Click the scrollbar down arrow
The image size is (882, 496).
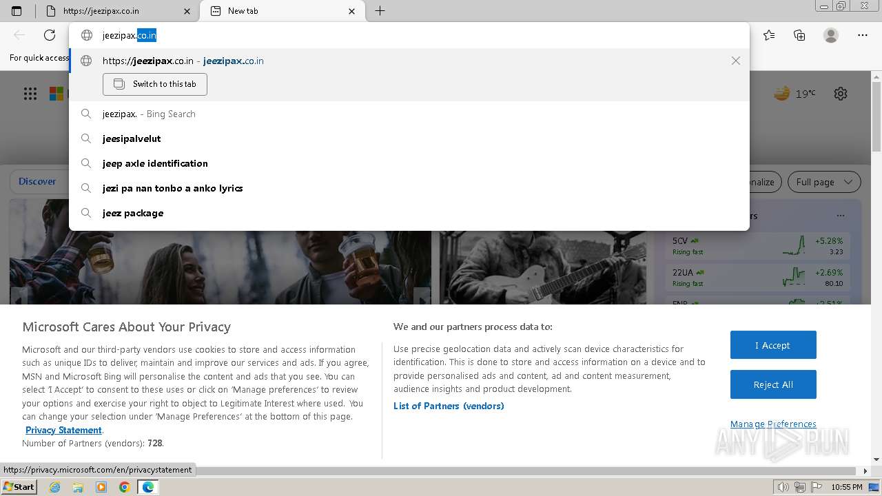point(876,459)
